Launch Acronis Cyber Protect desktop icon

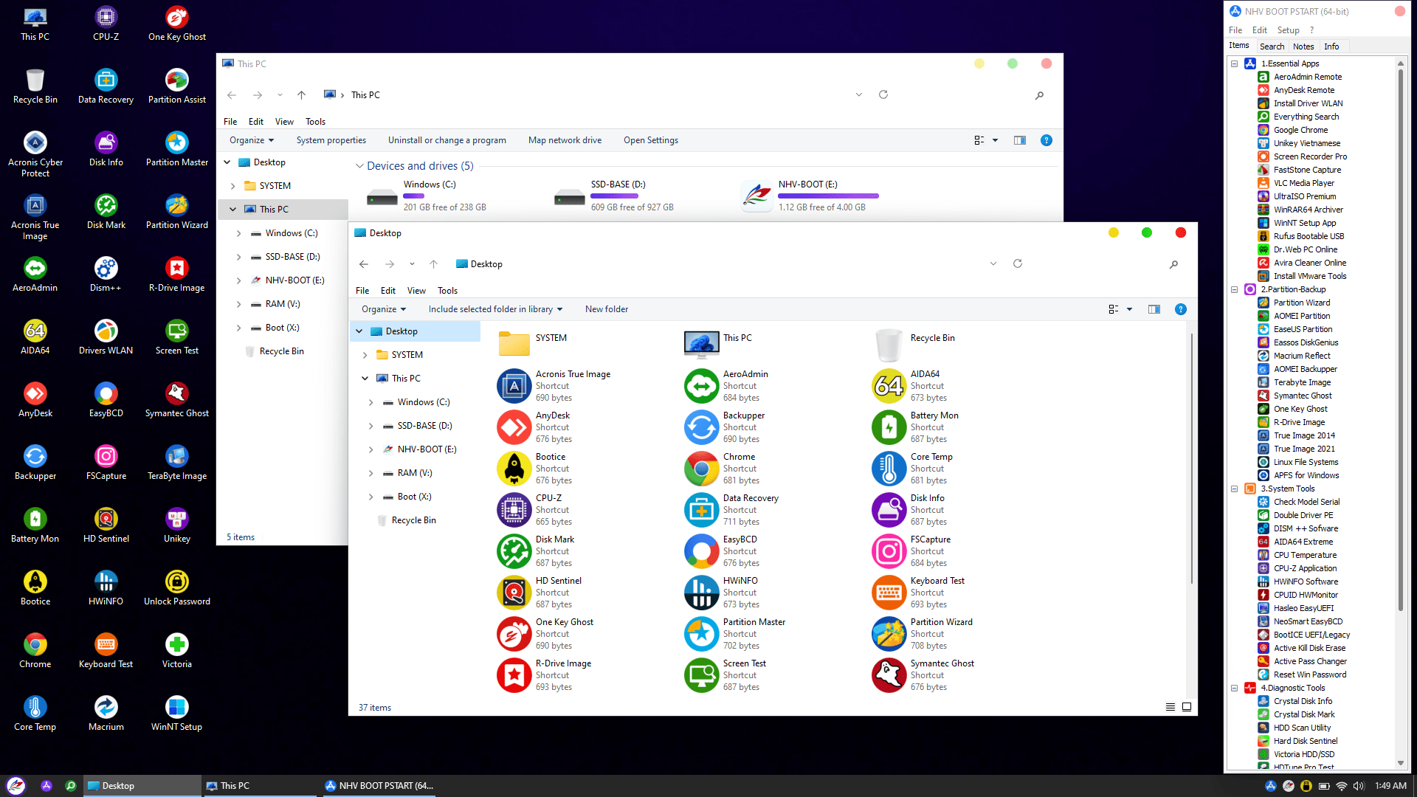tap(35, 153)
